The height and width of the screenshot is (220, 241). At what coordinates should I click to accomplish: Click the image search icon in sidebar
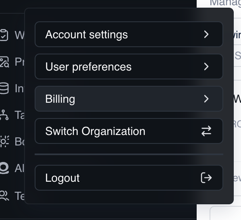pos(4,62)
